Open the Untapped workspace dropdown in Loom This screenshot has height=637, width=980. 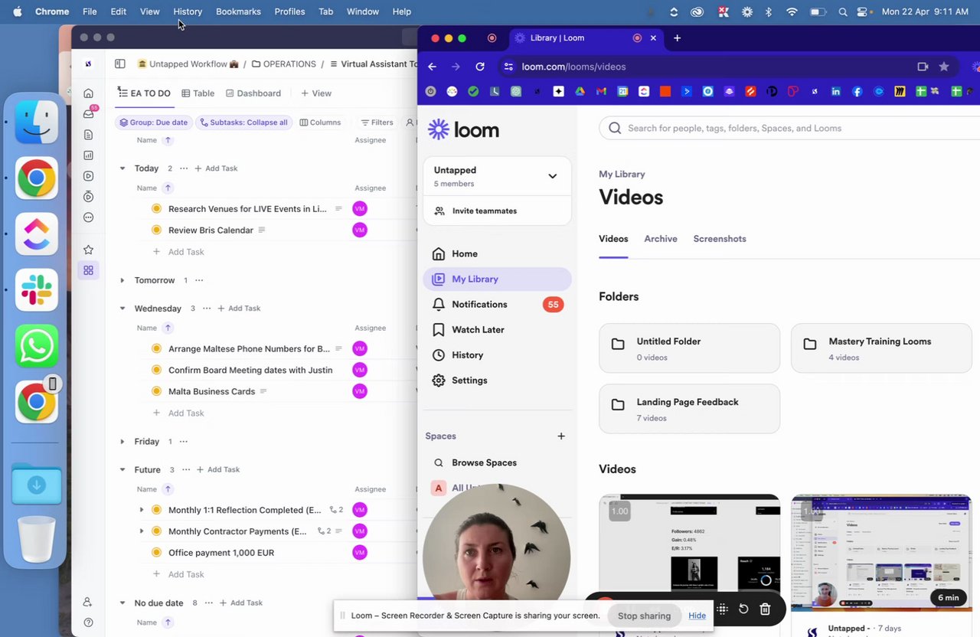click(497, 176)
